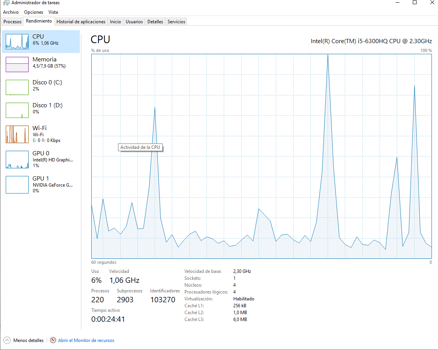Click the Caché L3 6,0 MB value
The width and height of the screenshot is (438, 350).
[240, 319]
